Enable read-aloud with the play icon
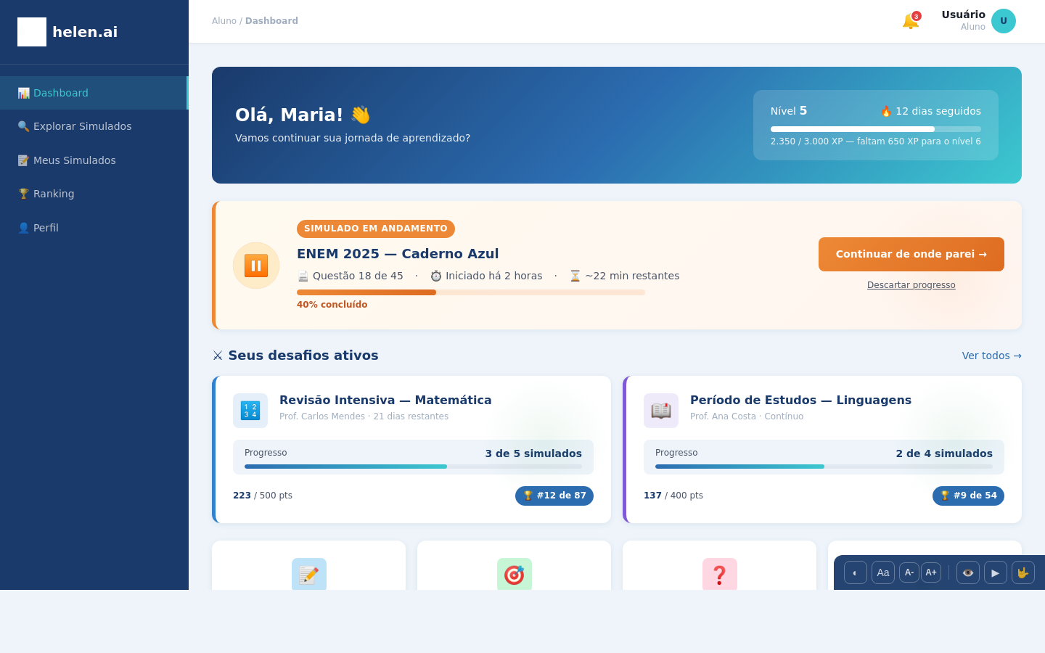The height and width of the screenshot is (653, 1045). tap(995, 572)
